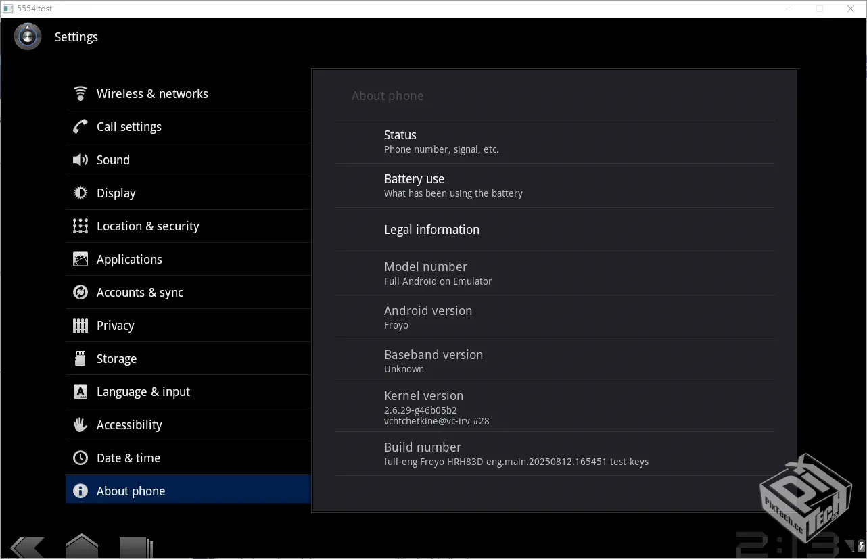Tap the Home button in navigation bar
This screenshot has height=559, width=867.
pos(82,546)
